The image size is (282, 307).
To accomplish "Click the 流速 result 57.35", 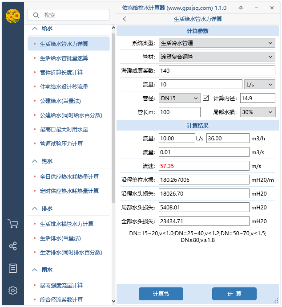I will point(204,166).
